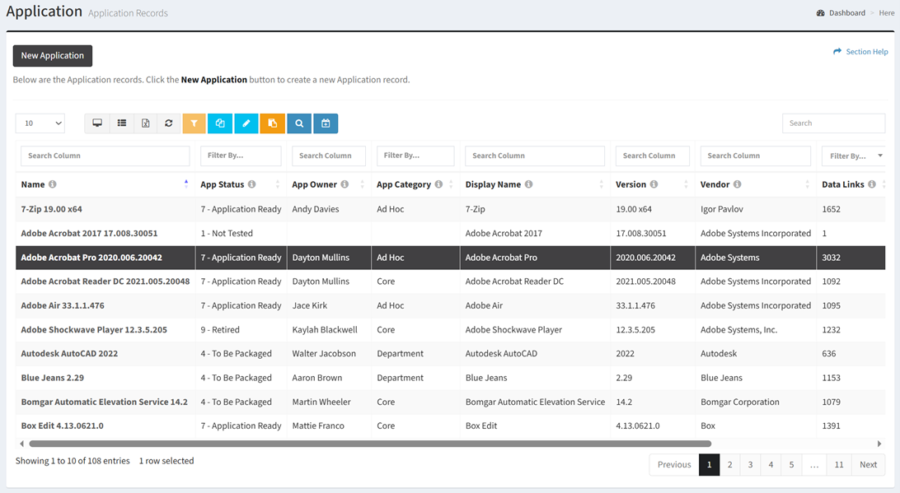Click the refresh table icon
The width and height of the screenshot is (900, 493).
[169, 123]
